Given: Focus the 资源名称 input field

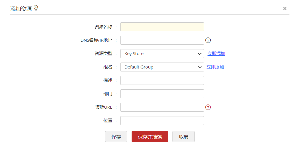Looking at the screenshot, I should tap(162, 27).
